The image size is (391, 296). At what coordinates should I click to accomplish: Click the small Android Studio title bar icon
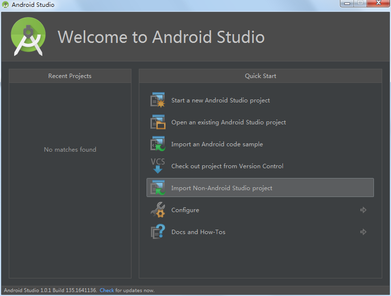(5, 5)
